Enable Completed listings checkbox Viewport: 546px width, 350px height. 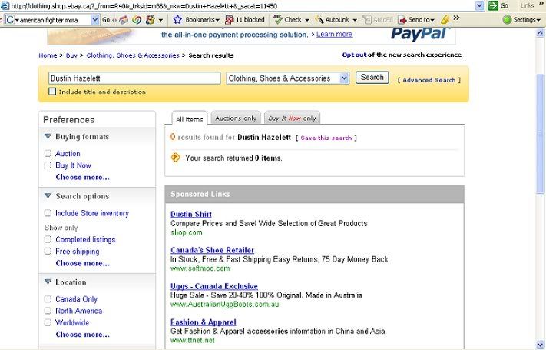[x=48, y=239]
